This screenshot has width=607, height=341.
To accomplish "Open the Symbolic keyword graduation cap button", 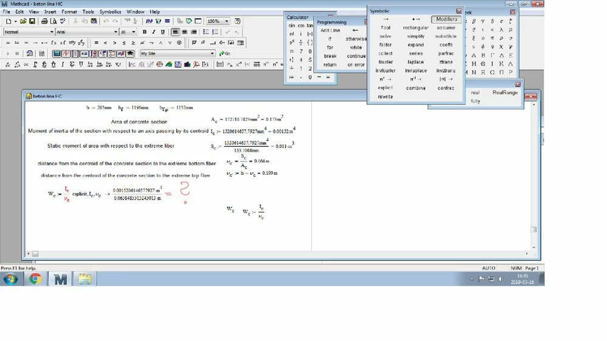I will tap(130, 53).
